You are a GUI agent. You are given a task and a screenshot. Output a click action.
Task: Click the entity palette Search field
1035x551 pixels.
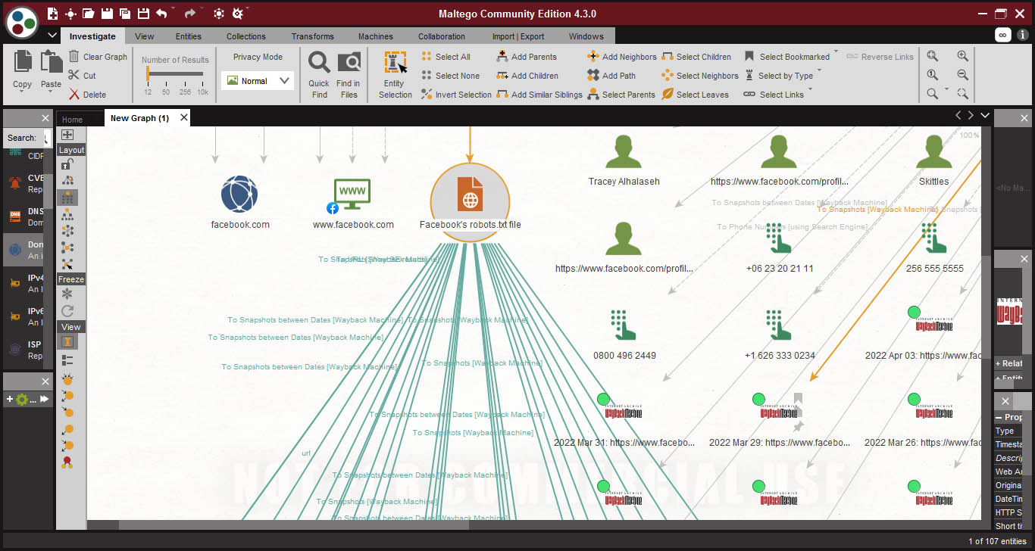click(x=47, y=138)
